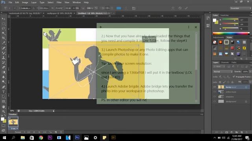Open the Essentials workspace dropdown

(240, 8)
